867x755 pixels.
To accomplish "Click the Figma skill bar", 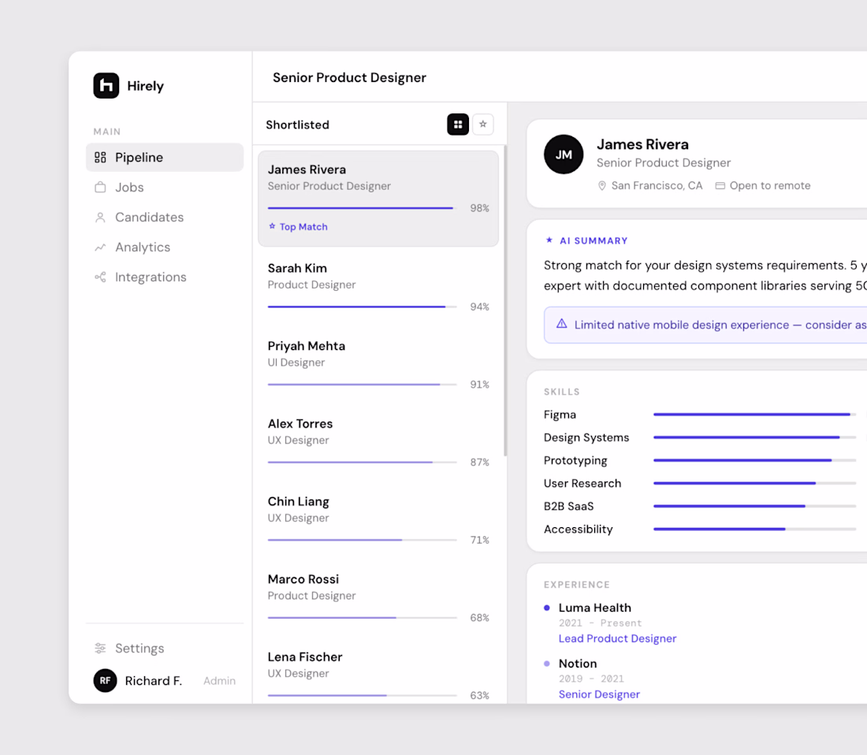I will pos(755,414).
